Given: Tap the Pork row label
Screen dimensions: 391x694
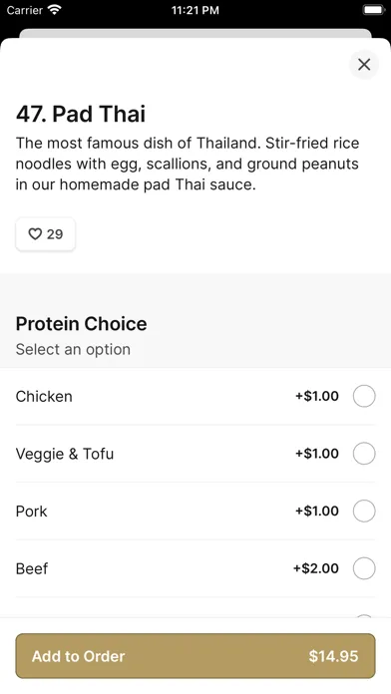Looking at the screenshot, I should point(32,512).
